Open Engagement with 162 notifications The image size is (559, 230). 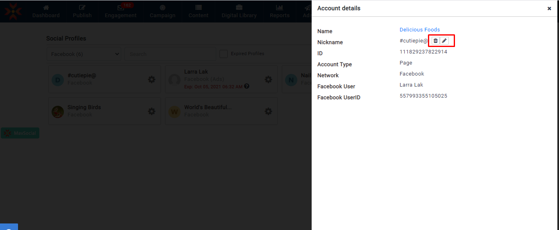(120, 11)
